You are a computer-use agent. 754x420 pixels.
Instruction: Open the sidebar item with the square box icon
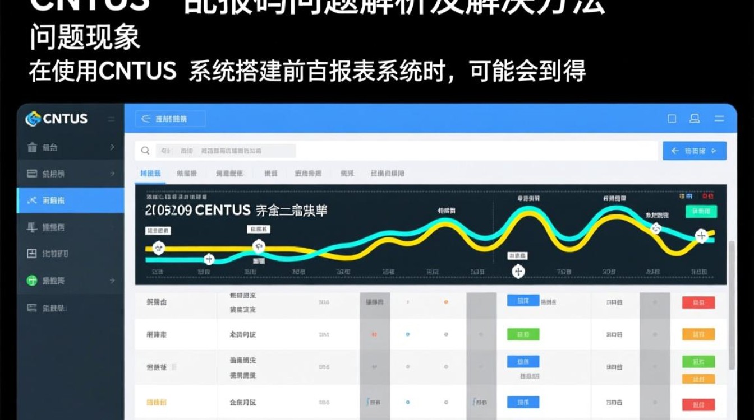(x=70, y=253)
